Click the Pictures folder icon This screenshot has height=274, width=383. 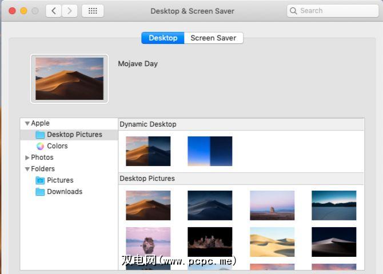coord(40,180)
